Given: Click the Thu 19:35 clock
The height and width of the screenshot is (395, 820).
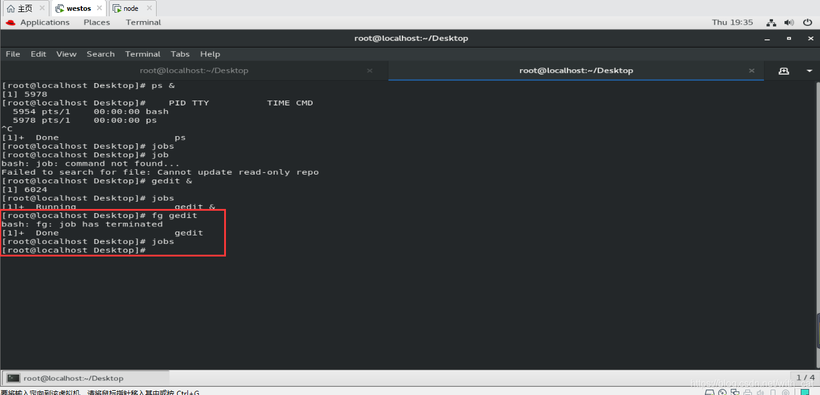Looking at the screenshot, I should coord(733,22).
